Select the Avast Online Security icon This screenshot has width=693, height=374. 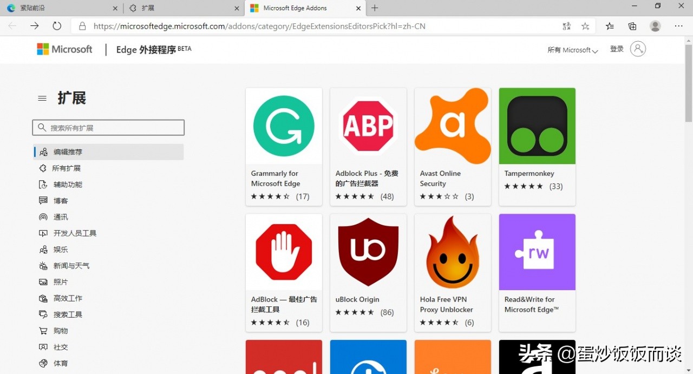(x=453, y=126)
